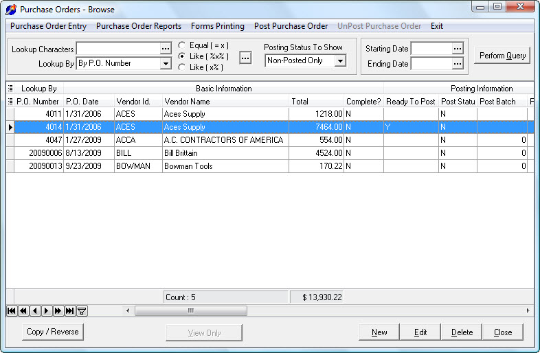Click the $ 13,930.22 footer total

point(317,297)
